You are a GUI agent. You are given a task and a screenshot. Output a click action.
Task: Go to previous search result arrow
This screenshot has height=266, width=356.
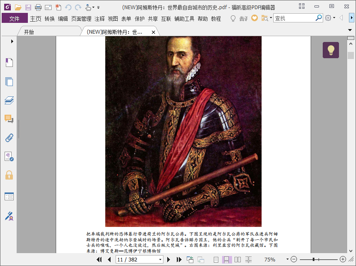(x=341, y=18)
